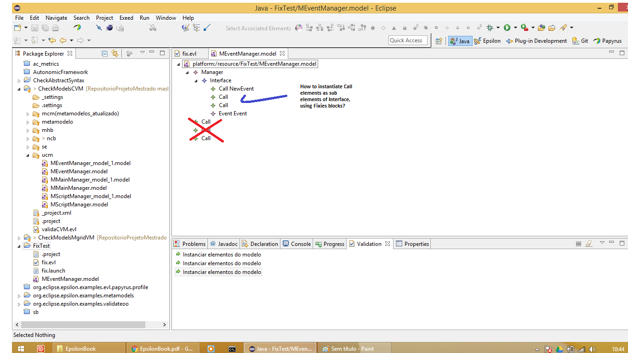Viewport: 628px width, 353px height.
Task: Click the Open Task folder icon
Action: [552, 28]
